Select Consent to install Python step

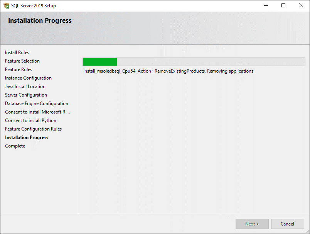(30, 120)
